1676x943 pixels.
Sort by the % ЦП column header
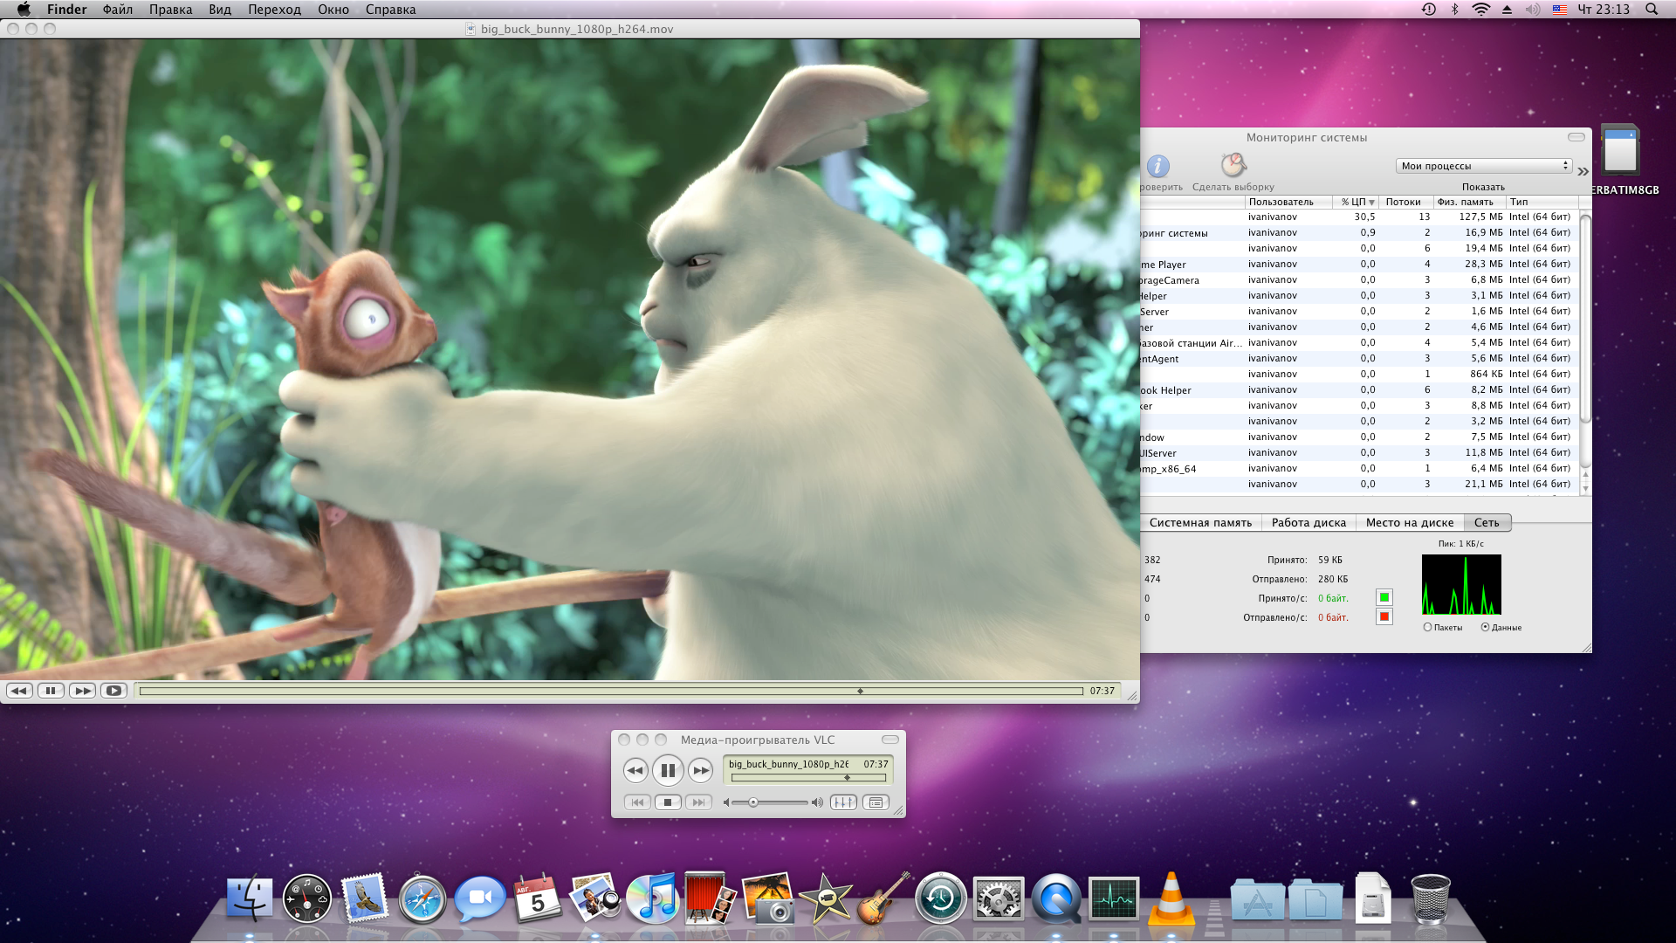point(1357,202)
